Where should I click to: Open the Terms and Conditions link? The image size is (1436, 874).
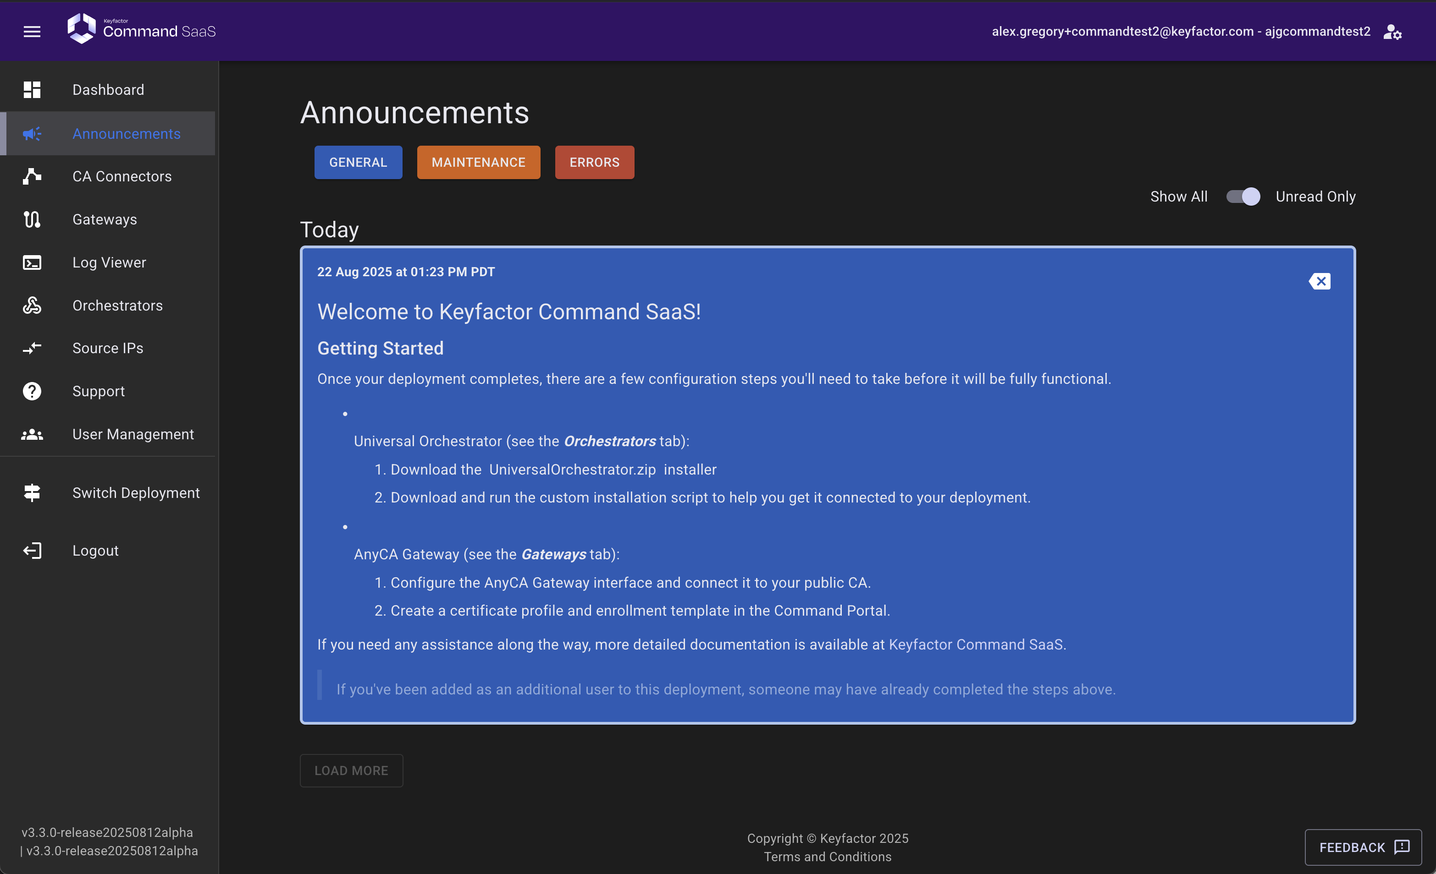pyautogui.click(x=827, y=857)
